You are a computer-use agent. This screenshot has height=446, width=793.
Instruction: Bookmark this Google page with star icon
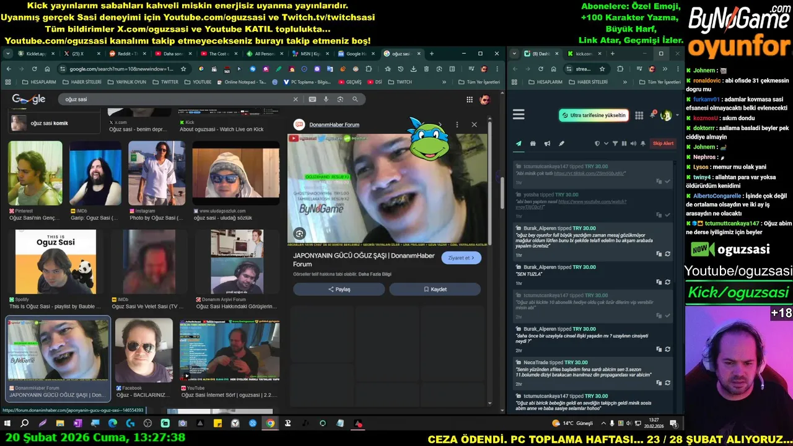point(183,69)
